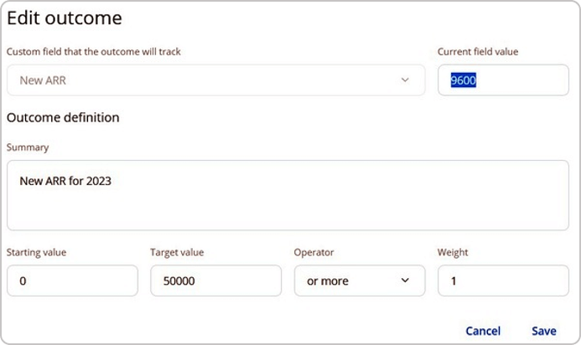Save the outcome changes
Screen dimensions: 581x345
pos(544,331)
